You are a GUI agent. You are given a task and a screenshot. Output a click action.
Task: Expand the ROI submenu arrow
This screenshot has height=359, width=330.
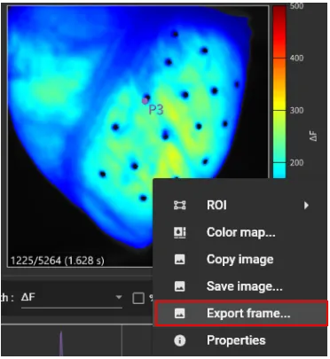pos(306,205)
